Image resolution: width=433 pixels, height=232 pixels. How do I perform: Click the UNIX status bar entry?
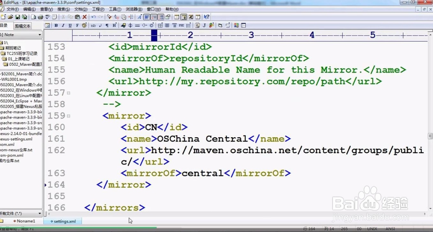372,229
